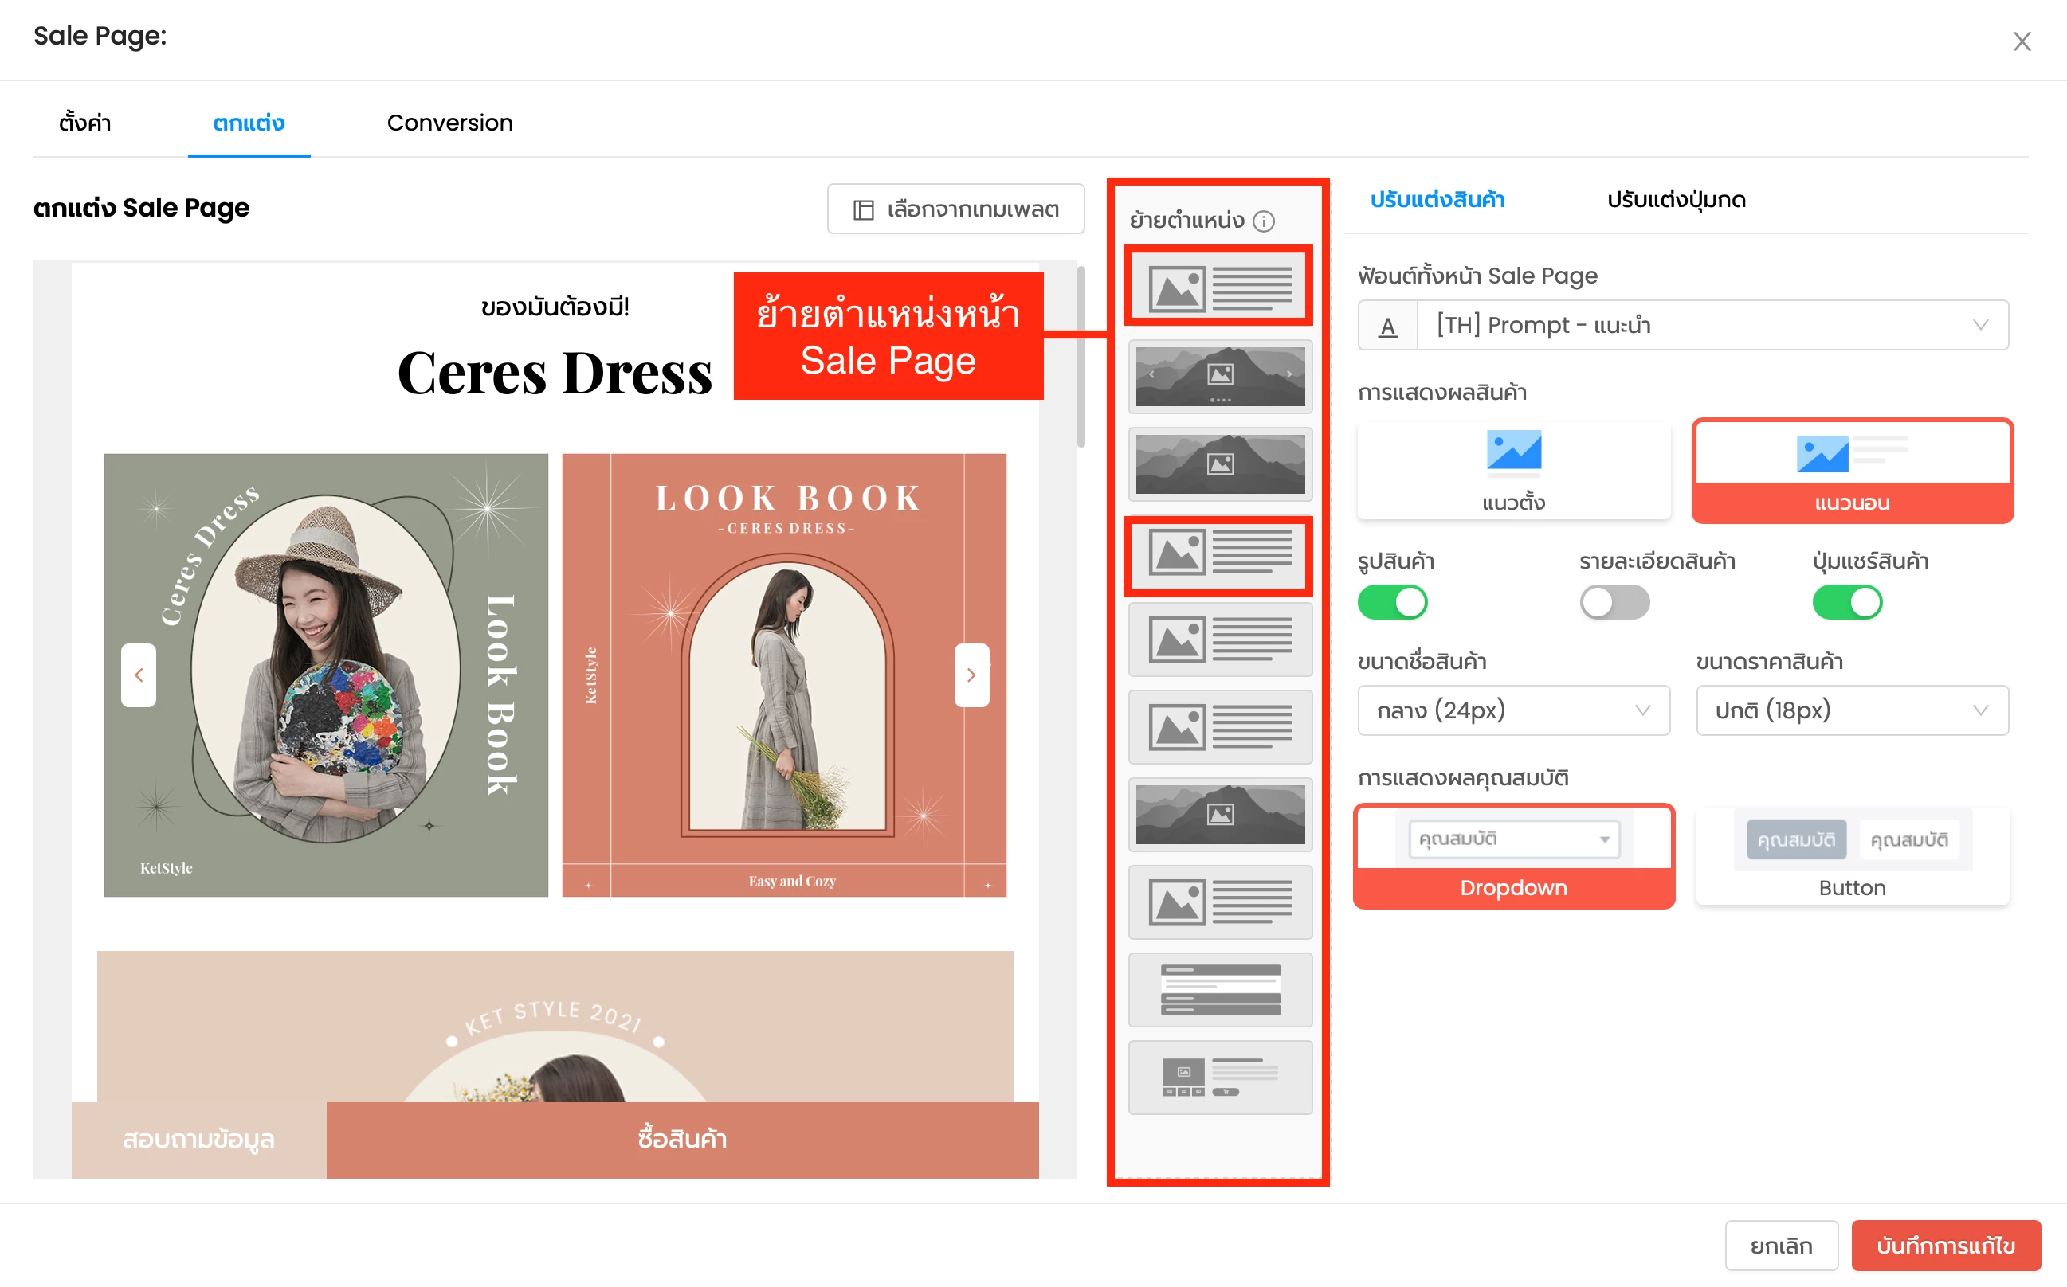Viewport: 2067px width, 1287px height.
Task: Choose แนวตั้ง product display
Action: point(1513,471)
